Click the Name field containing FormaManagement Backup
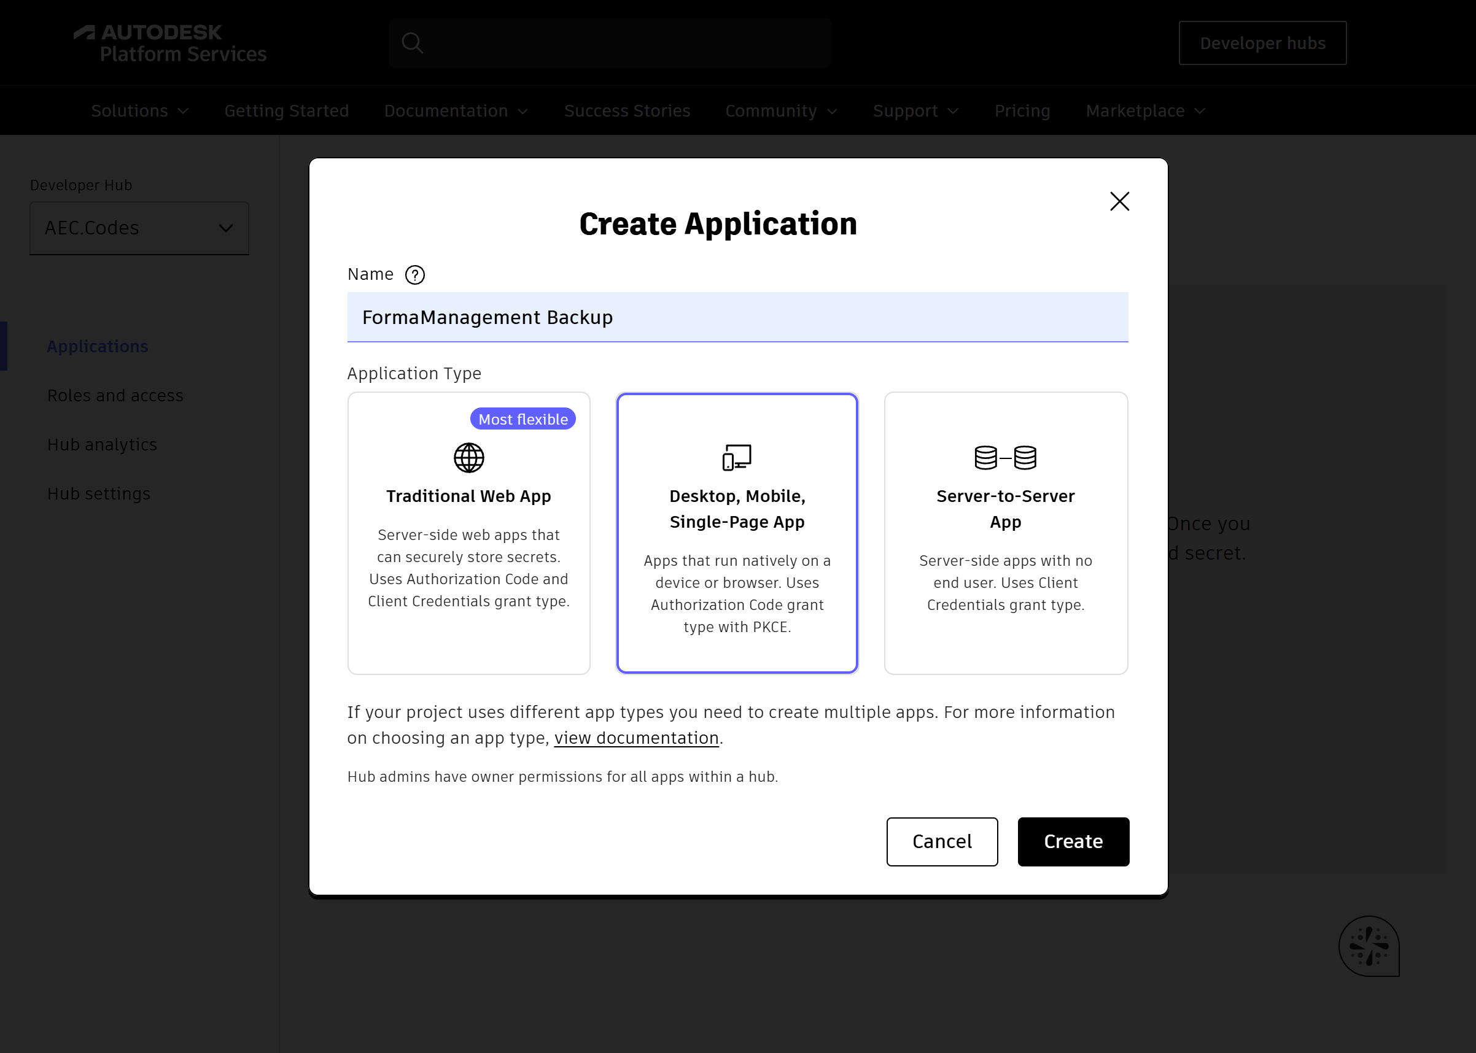This screenshot has width=1476, height=1053. point(737,317)
